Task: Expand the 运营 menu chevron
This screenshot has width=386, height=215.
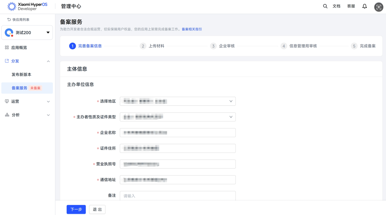Action: tap(48, 102)
